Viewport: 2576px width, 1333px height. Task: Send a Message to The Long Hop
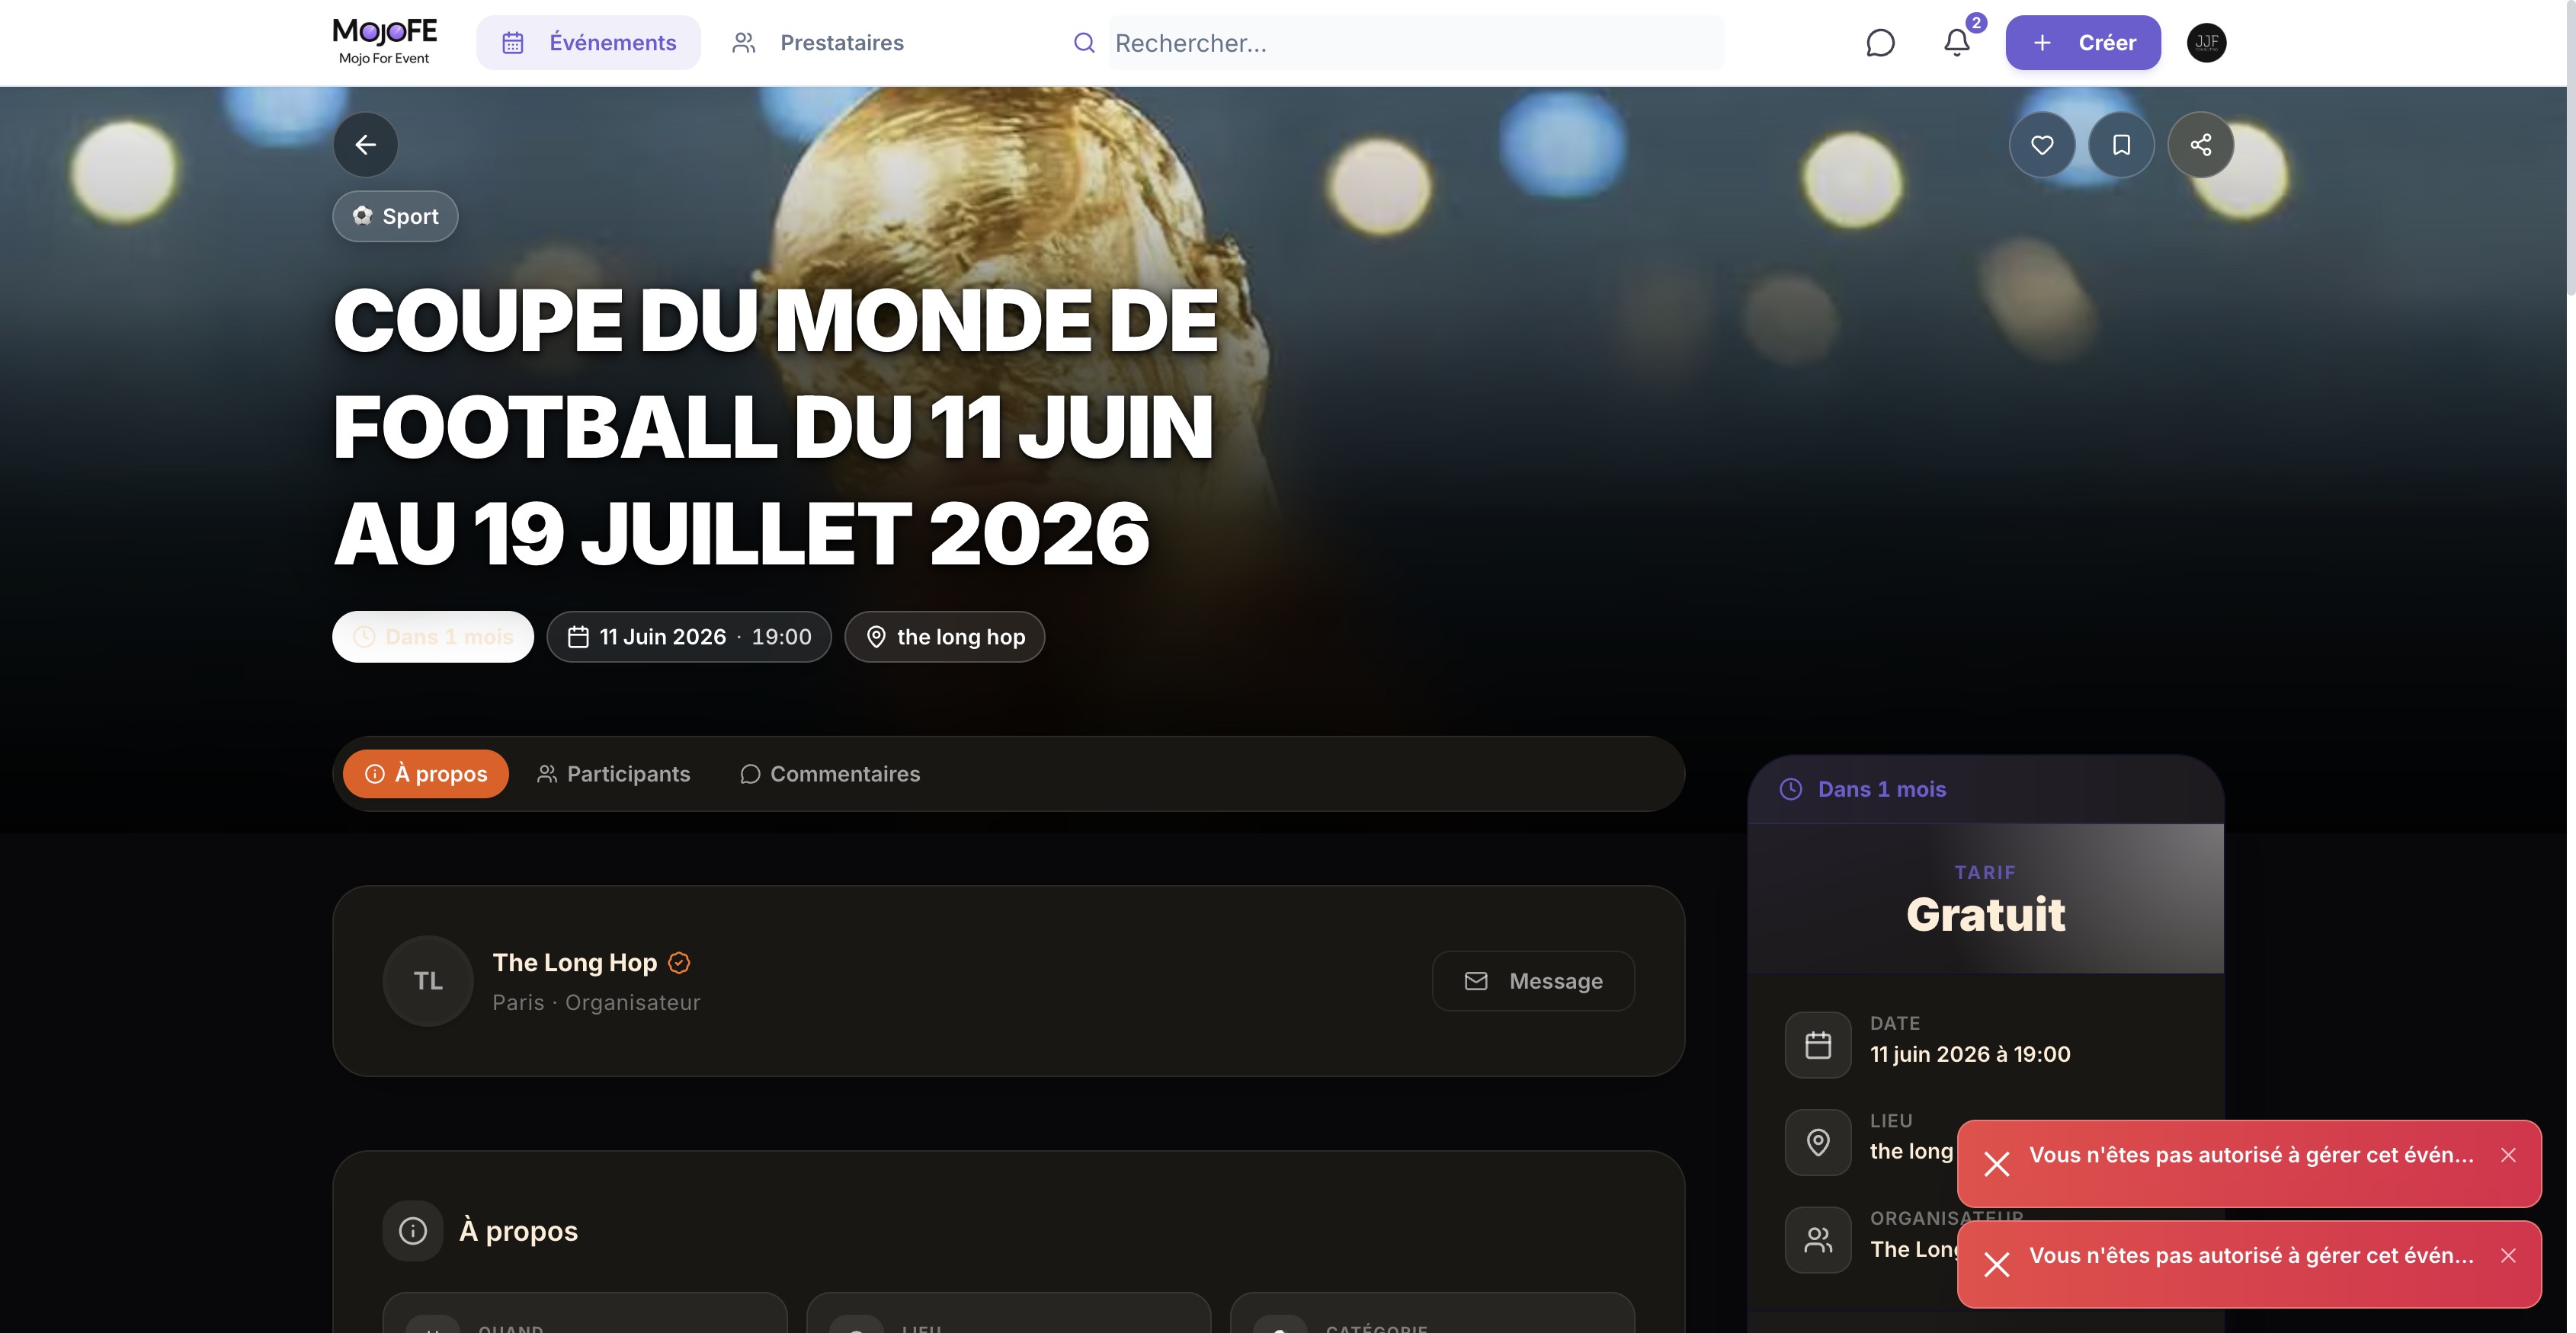[x=1533, y=981]
